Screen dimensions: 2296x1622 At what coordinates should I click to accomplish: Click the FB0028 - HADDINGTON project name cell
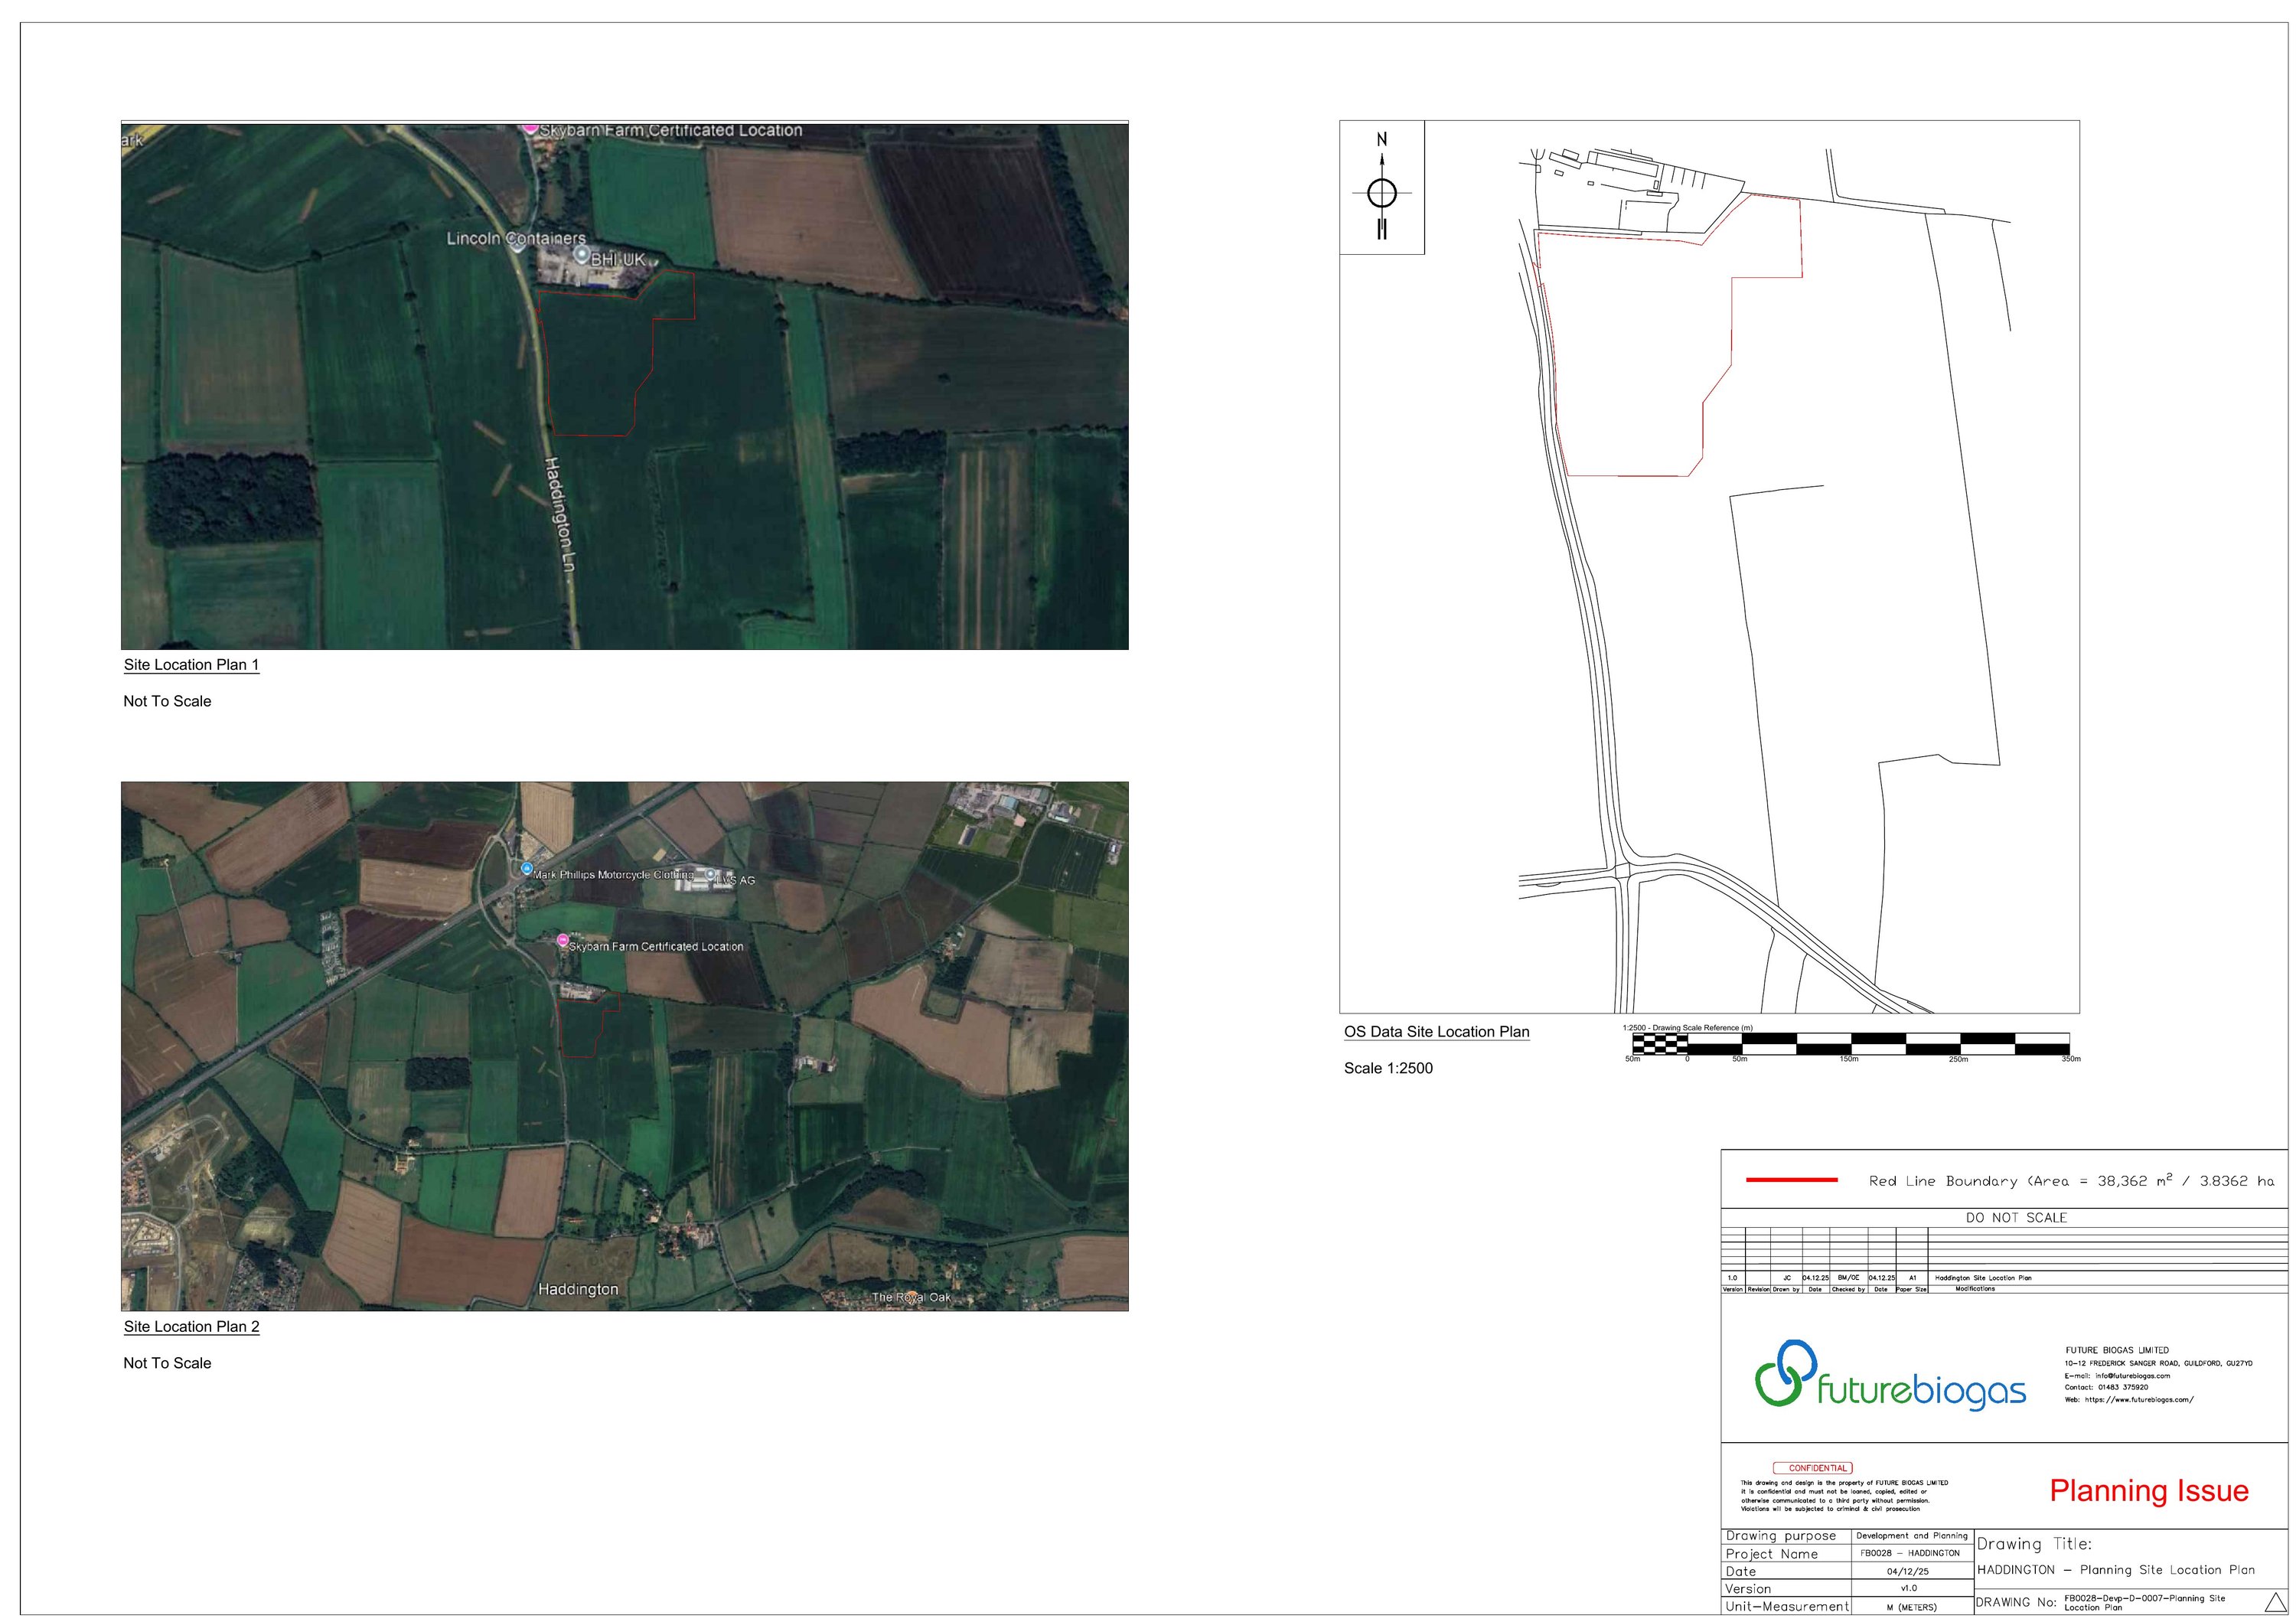click(1909, 1553)
